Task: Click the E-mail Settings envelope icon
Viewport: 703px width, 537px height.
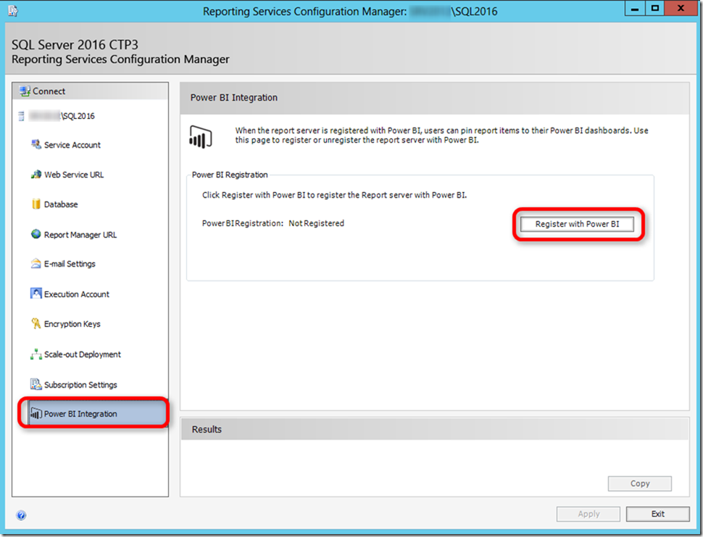Action: (36, 264)
